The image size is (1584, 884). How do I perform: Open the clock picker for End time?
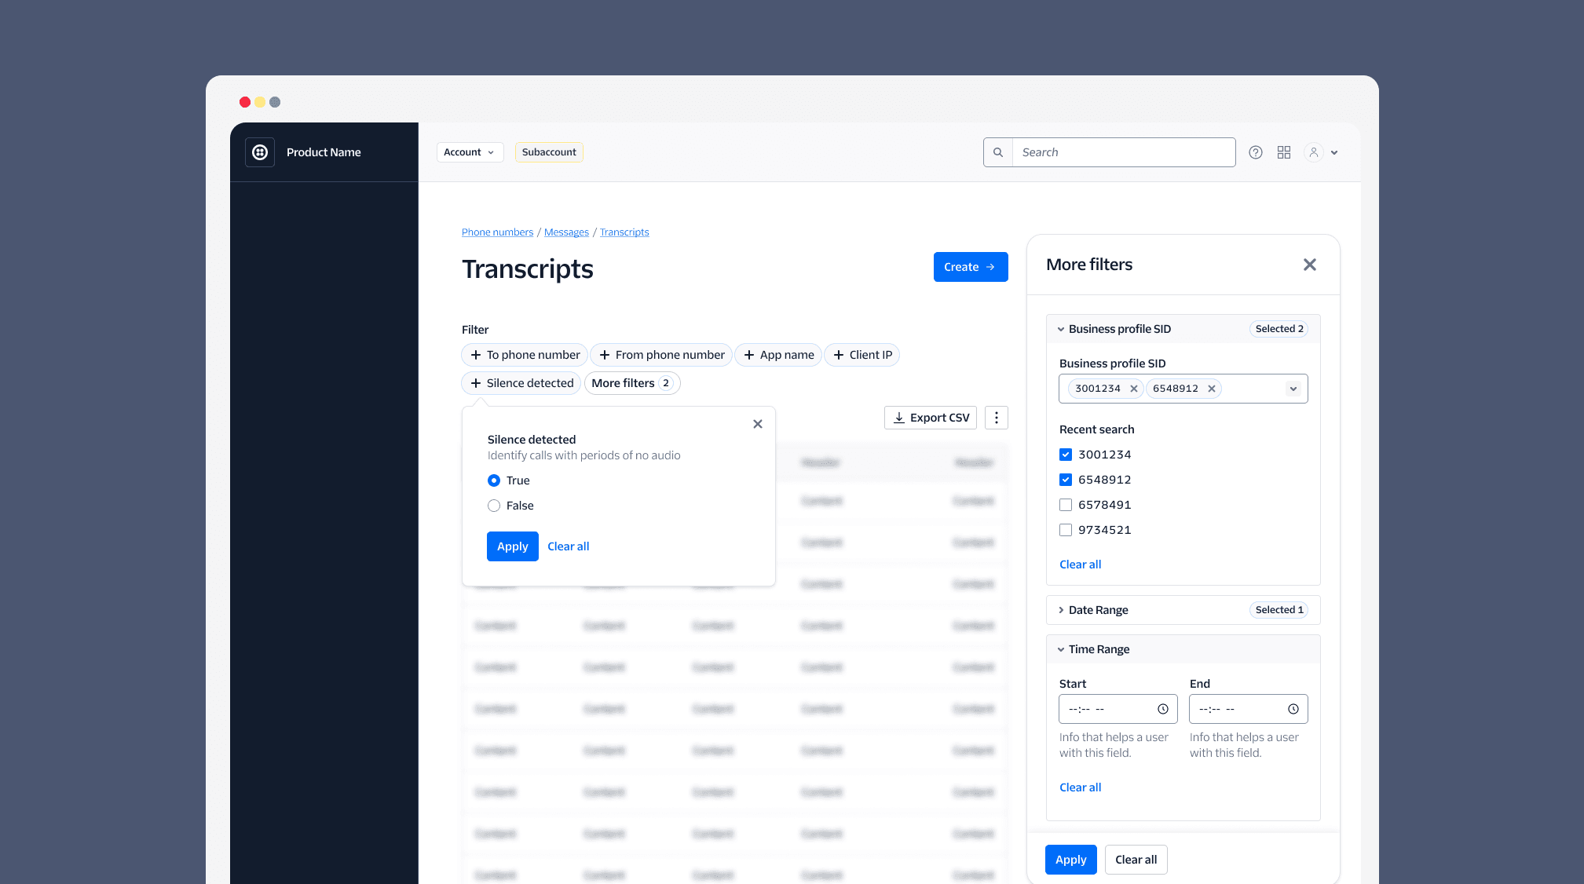1293,708
